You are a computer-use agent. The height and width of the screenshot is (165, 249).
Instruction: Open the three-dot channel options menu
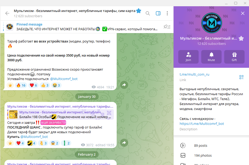click(x=167, y=13)
